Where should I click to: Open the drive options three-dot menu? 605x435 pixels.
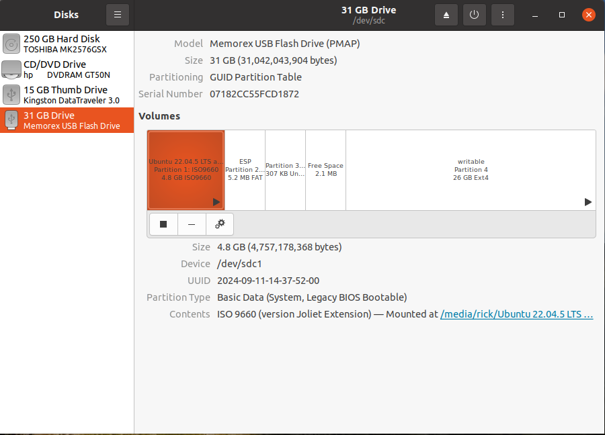(503, 15)
